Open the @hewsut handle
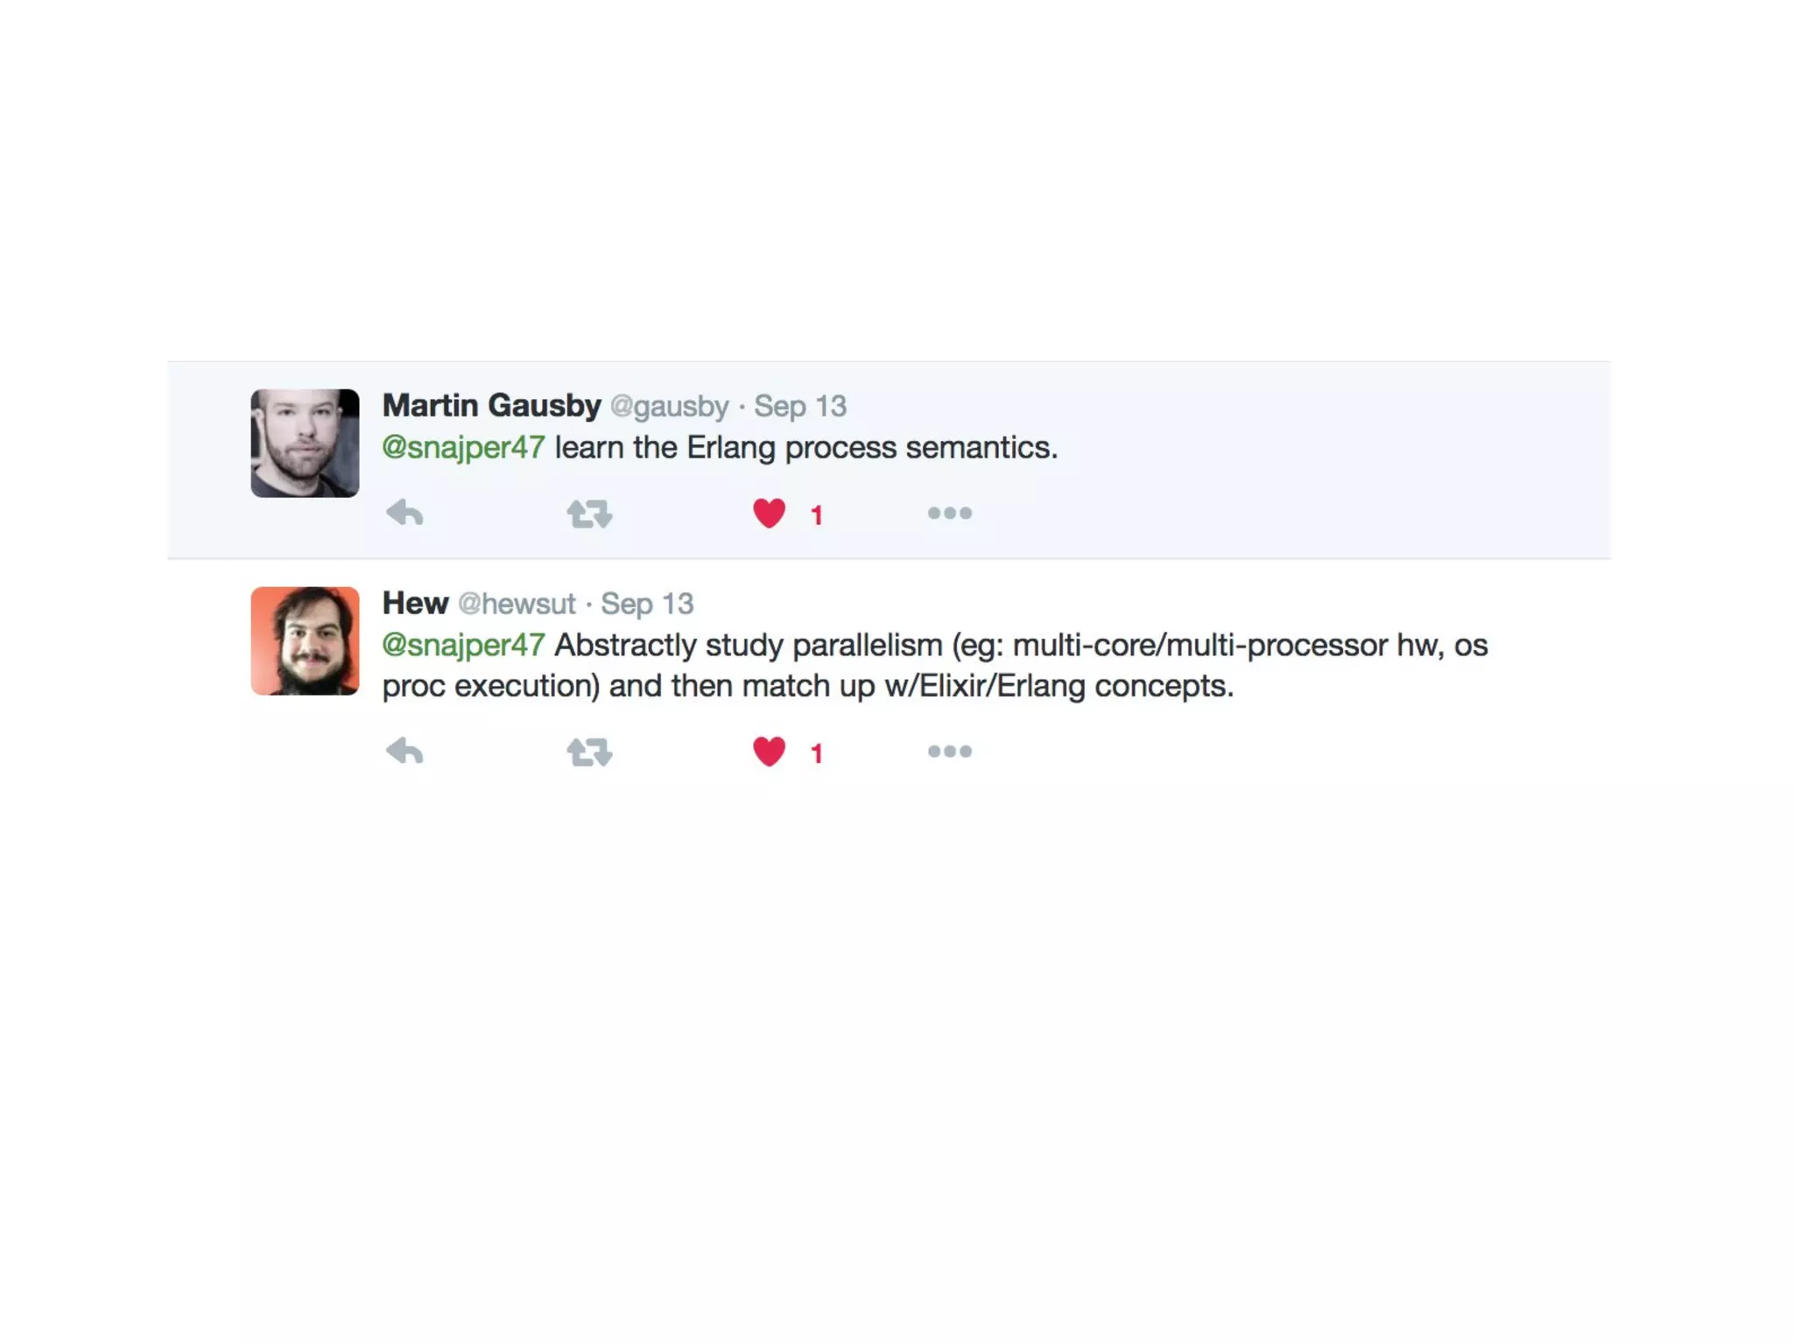 click(x=517, y=604)
